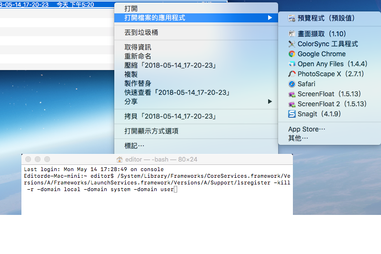Click the Google Chrome icon
381x254 pixels.
click(291, 54)
